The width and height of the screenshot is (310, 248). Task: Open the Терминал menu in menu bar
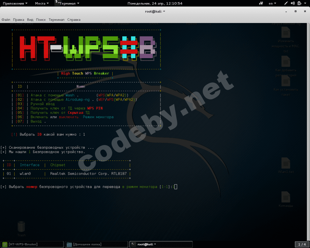(57, 20)
